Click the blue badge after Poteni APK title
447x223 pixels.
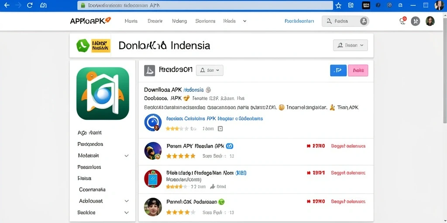tap(230, 146)
